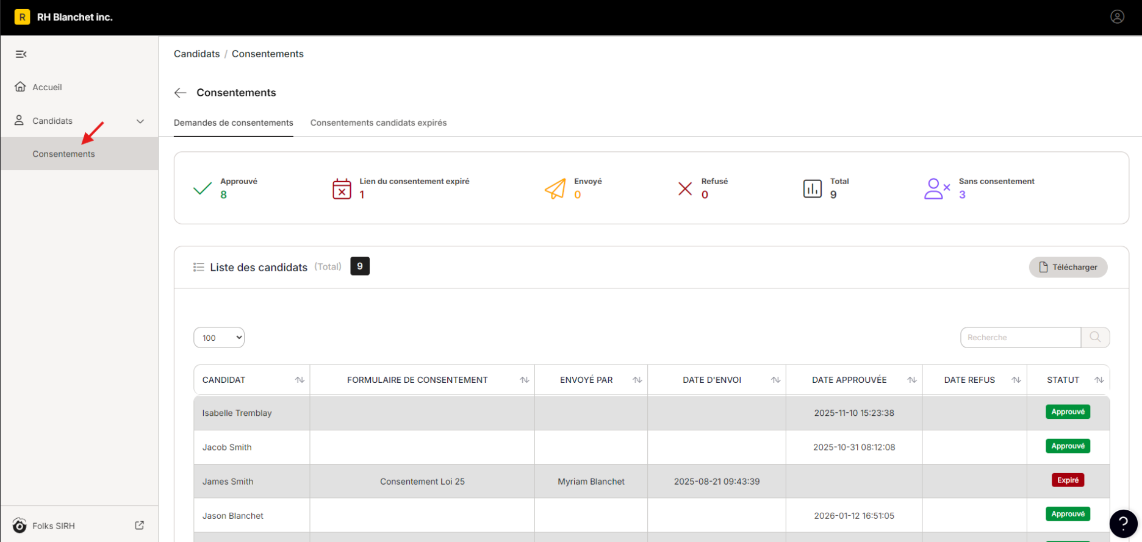This screenshot has height=542, width=1142.
Task: Click the Approuvé count of 8
Action: [x=223, y=195]
